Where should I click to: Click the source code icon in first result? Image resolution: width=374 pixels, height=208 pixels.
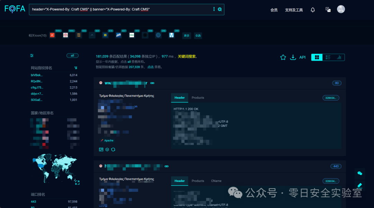tap(101, 149)
